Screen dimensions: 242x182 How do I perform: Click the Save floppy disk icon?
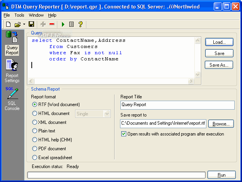(x=31, y=24)
